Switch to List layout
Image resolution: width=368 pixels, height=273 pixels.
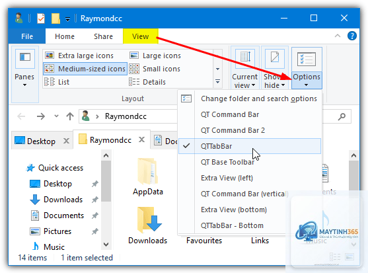pyautogui.click(x=57, y=82)
